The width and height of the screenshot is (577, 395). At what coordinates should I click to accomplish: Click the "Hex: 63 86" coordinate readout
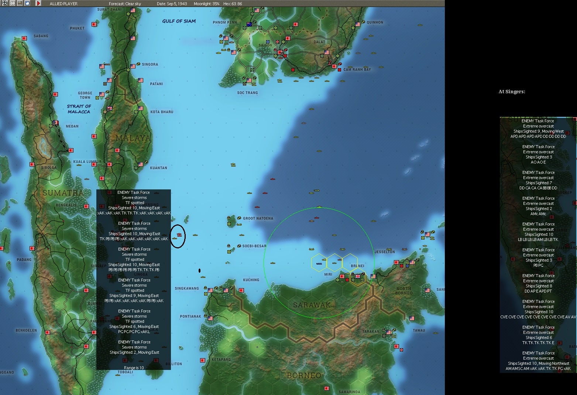(x=233, y=4)
